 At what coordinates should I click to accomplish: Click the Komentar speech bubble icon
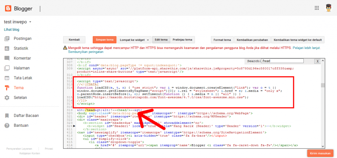7,58
